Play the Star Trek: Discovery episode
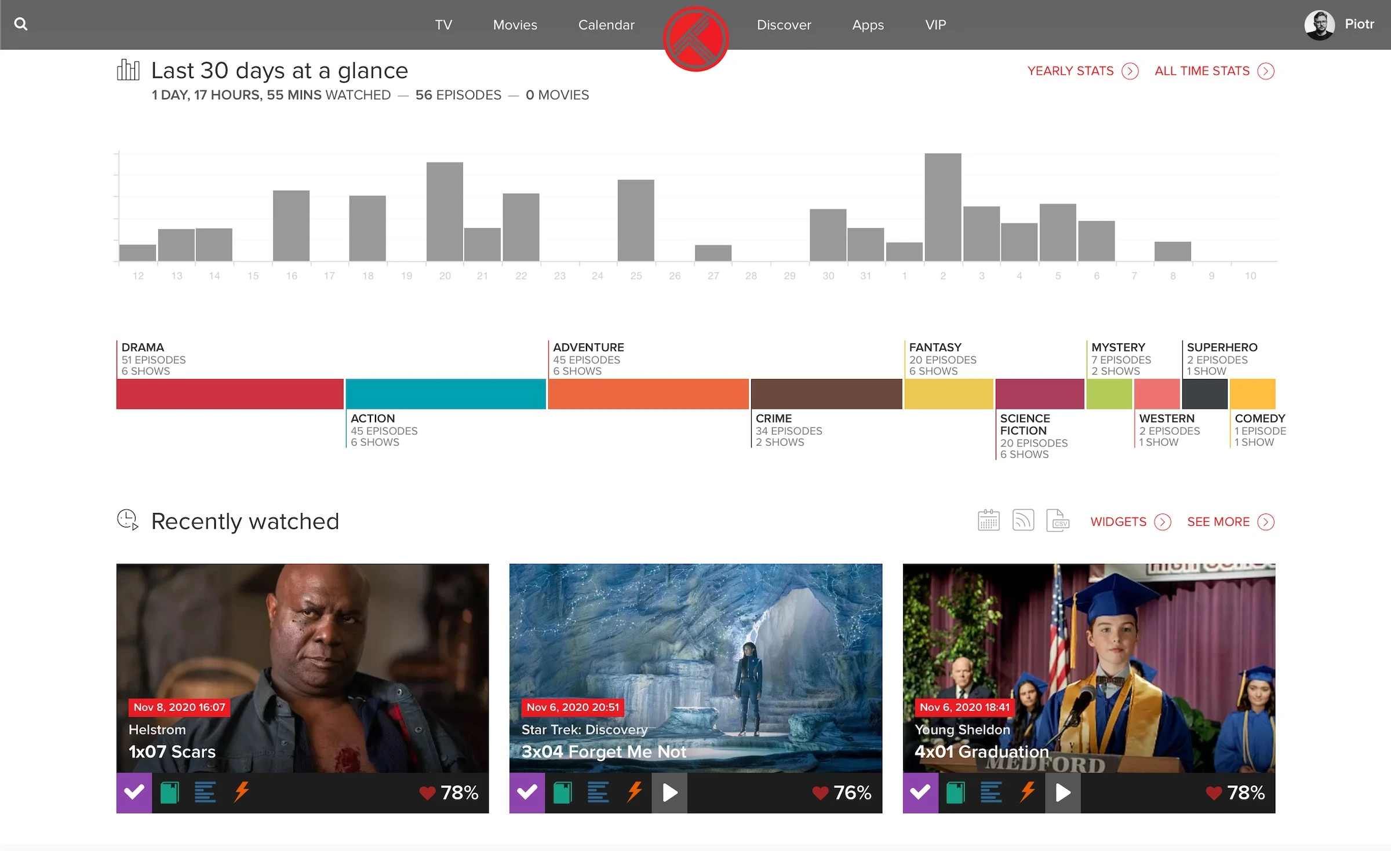Image resolution: width=1391 pixels, height=851 pixels. coord(669,793)
